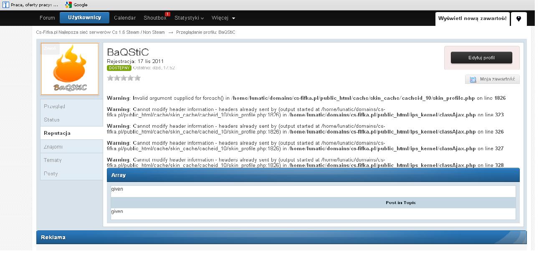Select the Posty profile tab
Image resolution: width=544 pixels, height=255 pixels.
point(51,173)
